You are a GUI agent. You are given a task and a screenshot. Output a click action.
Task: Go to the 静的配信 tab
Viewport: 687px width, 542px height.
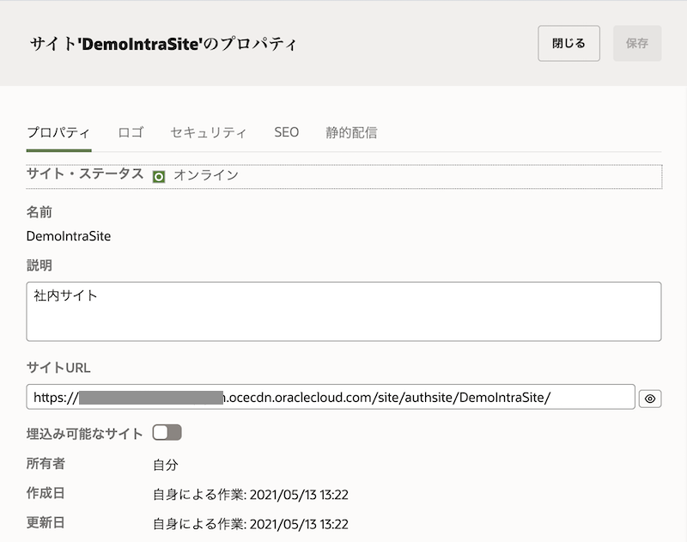point(351,132)
